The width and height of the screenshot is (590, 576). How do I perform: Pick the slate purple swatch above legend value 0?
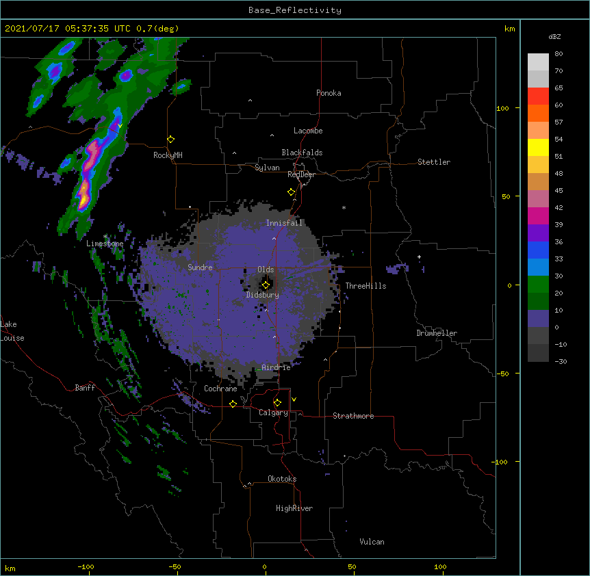(538, 319)
